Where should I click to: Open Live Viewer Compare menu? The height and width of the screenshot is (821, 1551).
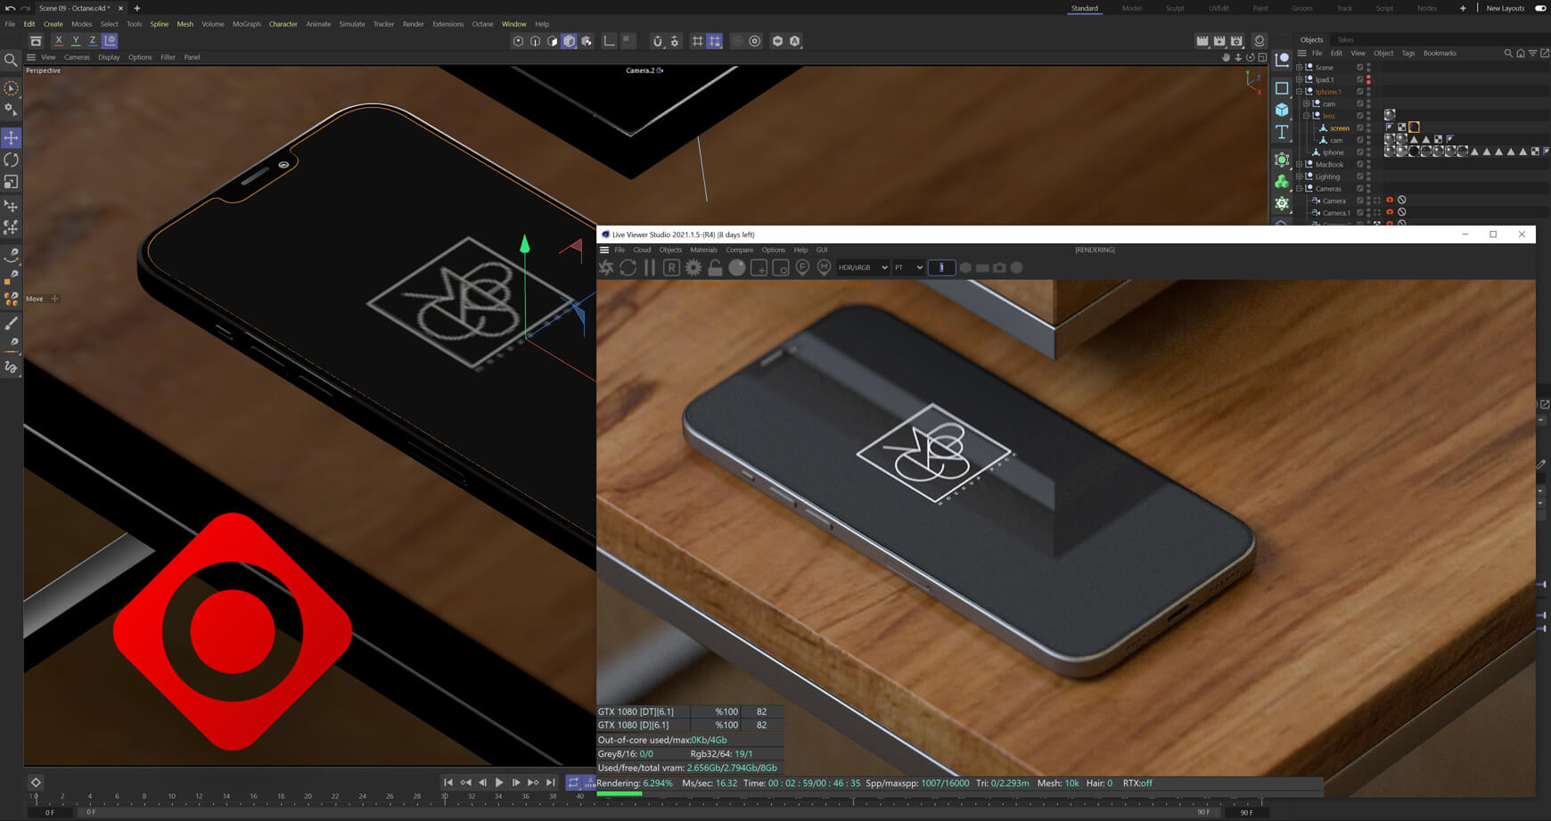pyautogui.click(x=739, y=250)
